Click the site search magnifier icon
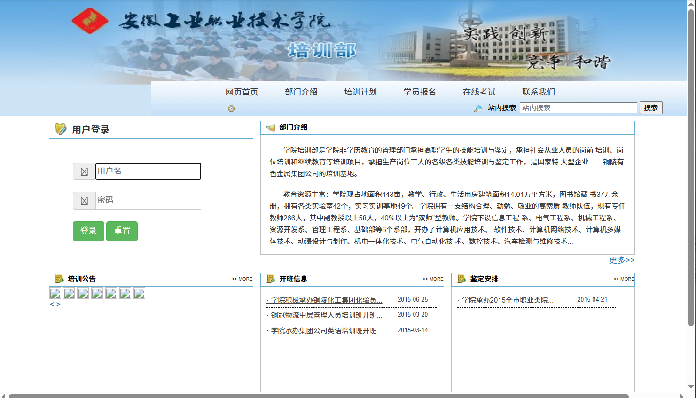Screen dimensions: 696x398 click(x=478, y=108)
